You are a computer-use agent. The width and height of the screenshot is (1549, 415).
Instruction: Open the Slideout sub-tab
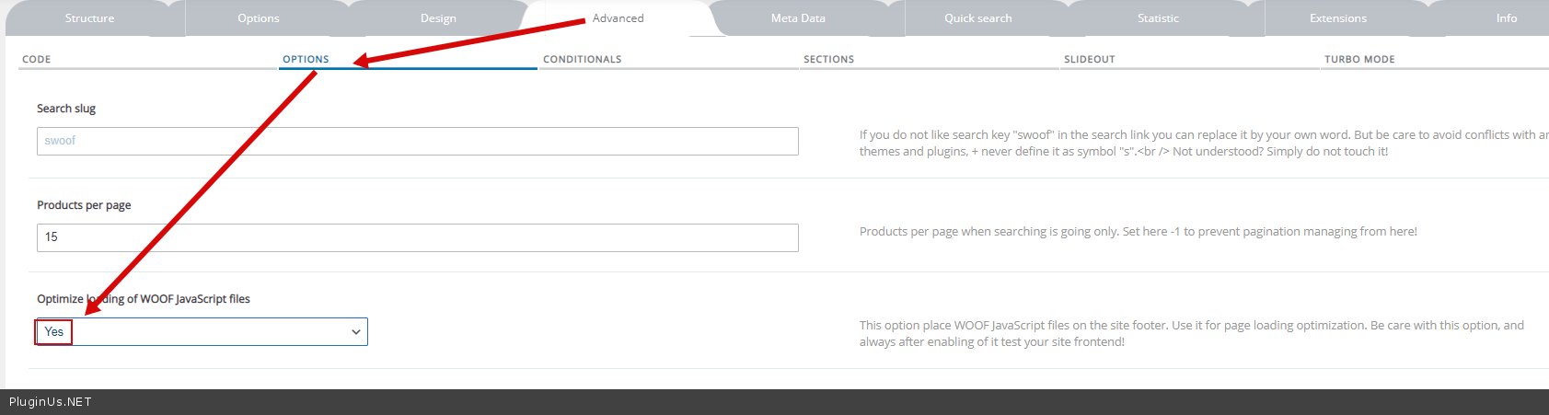click(1089, 59)
